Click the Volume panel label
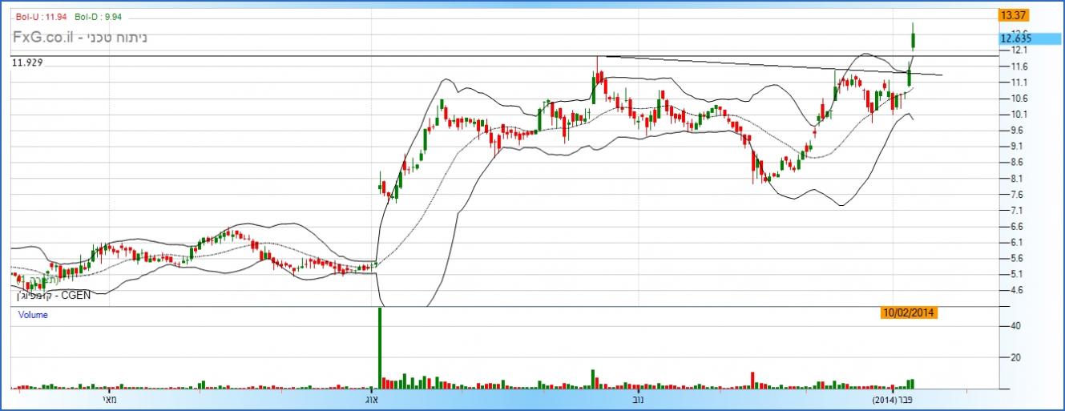 pyautogui.click(x=33, y=315)
